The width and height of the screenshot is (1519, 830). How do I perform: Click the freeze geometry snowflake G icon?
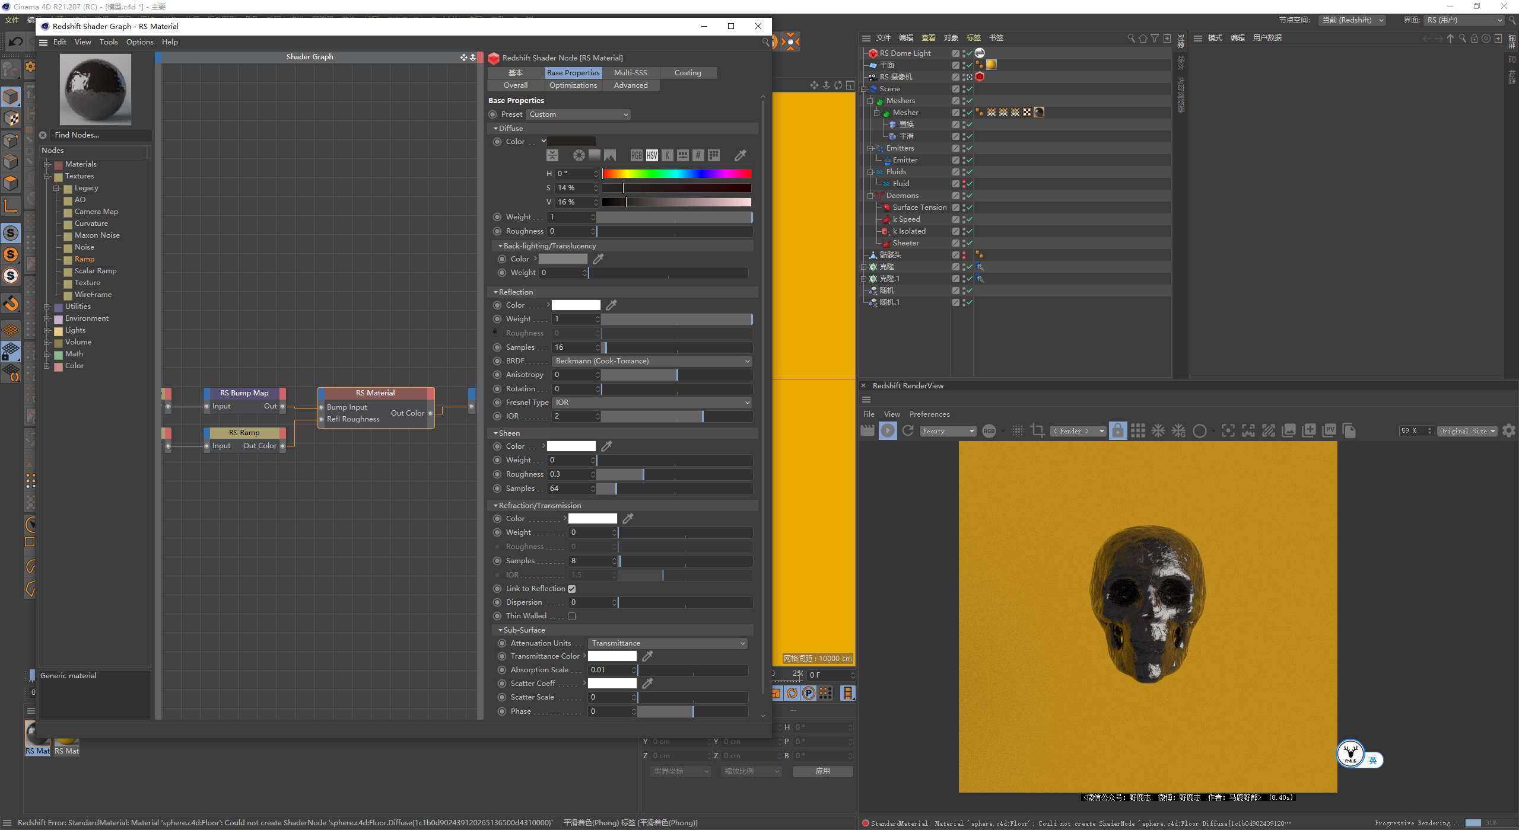click(1178, 431)
